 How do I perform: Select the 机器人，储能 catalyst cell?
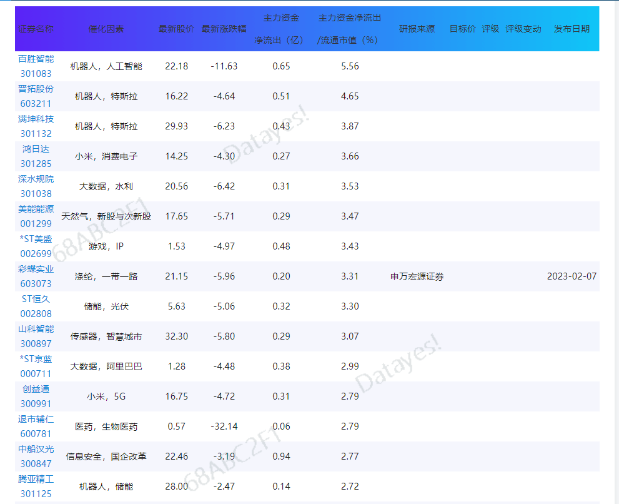(106, 487)
